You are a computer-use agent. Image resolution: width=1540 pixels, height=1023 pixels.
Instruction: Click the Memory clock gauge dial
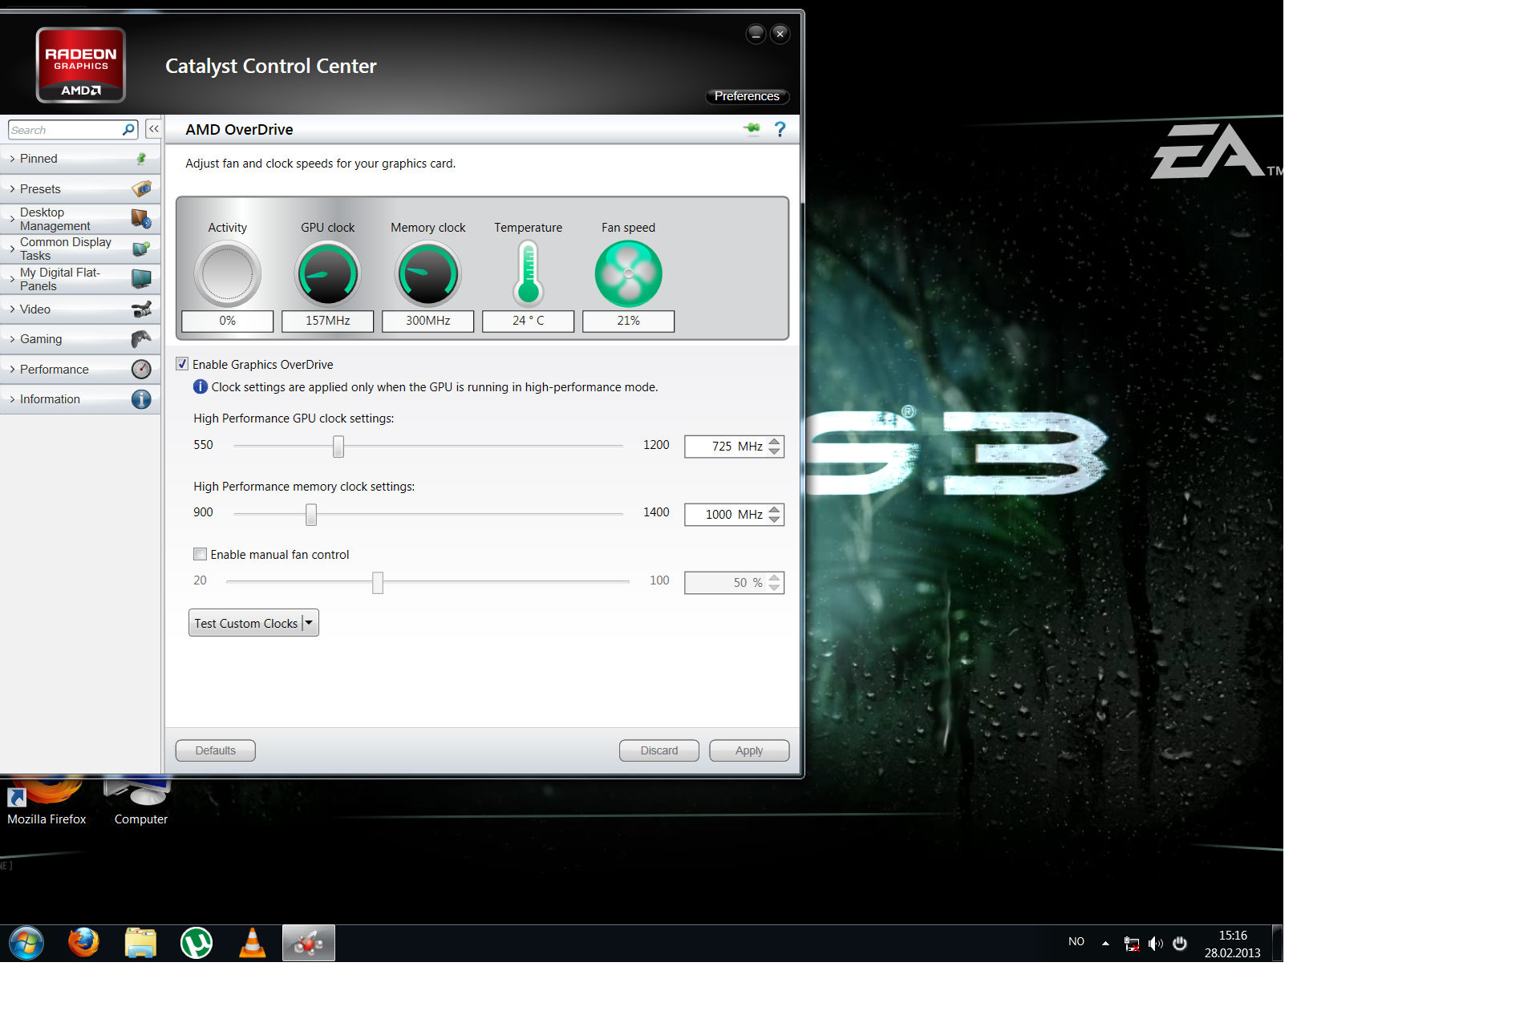pos(428,274)
